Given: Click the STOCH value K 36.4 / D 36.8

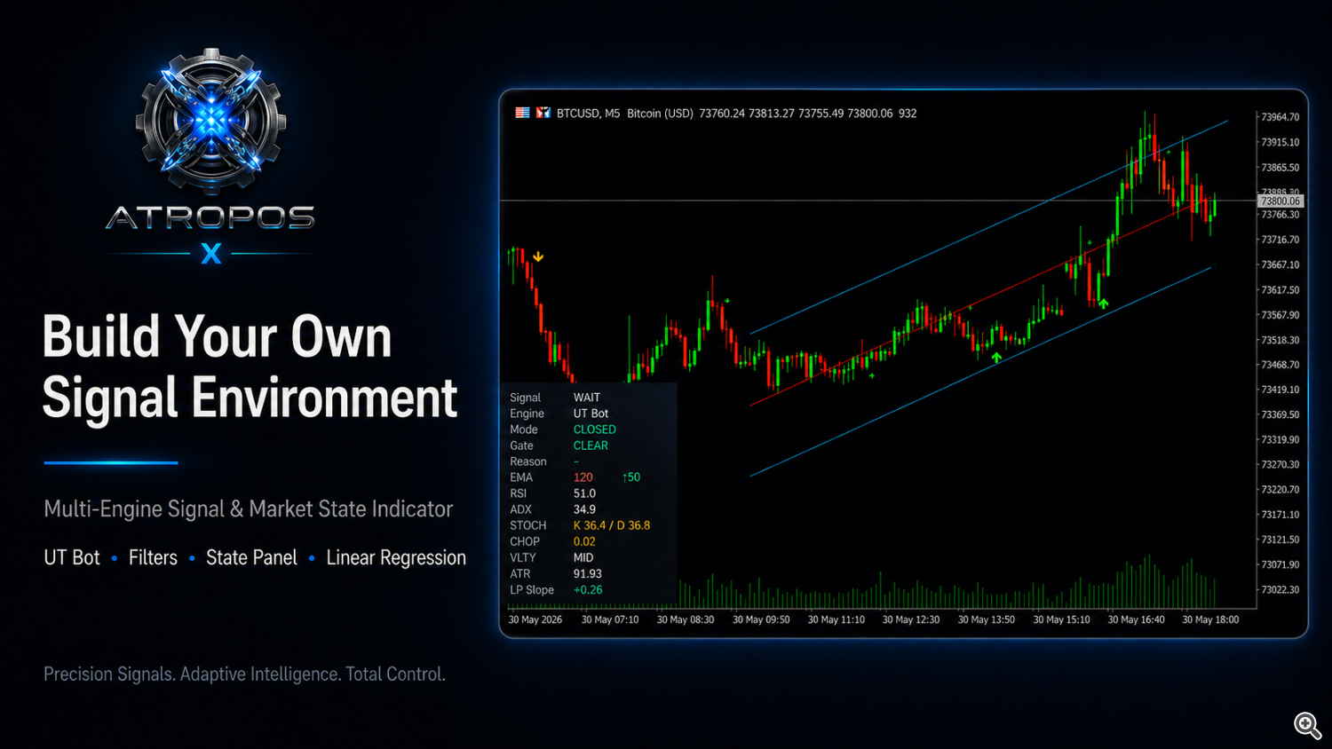Looking at the screenshot, I should (612, 525).
